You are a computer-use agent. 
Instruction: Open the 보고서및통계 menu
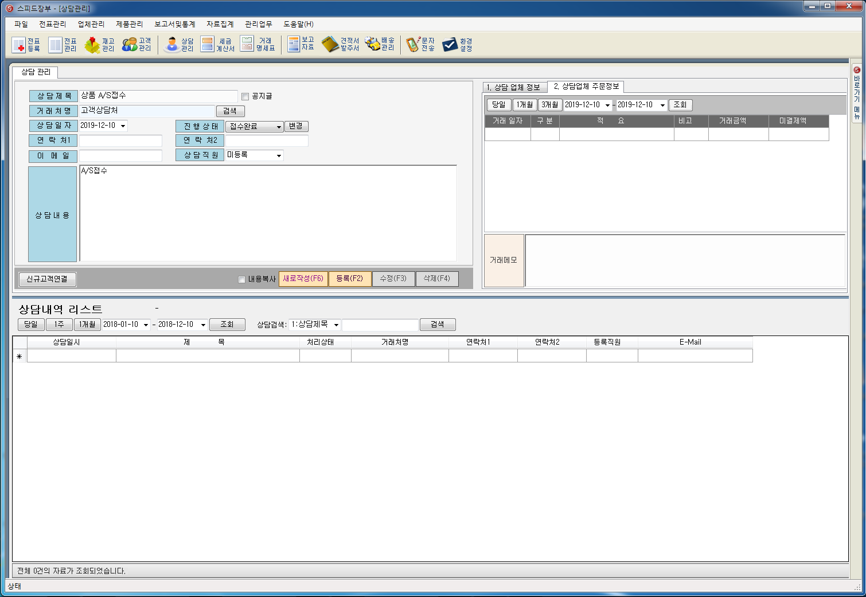[175, 24]
